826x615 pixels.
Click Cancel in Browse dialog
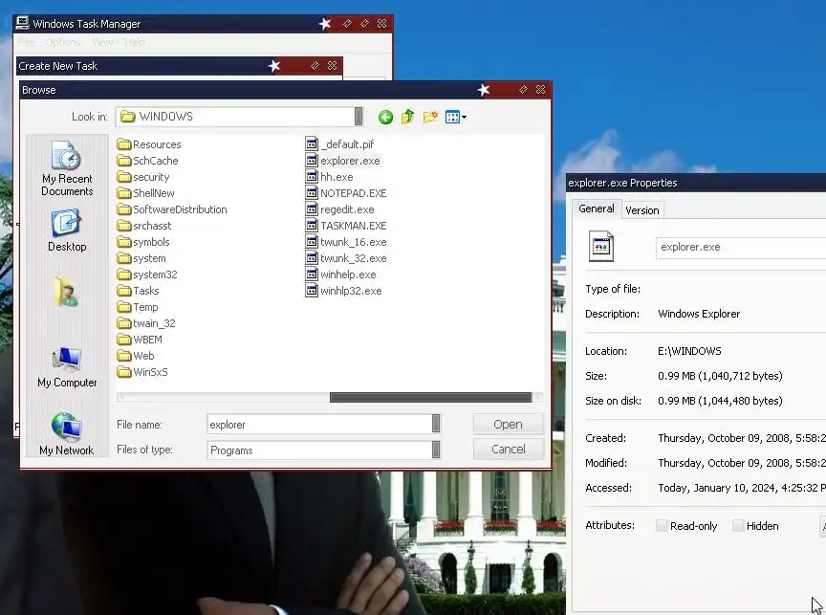click(508, 449)
